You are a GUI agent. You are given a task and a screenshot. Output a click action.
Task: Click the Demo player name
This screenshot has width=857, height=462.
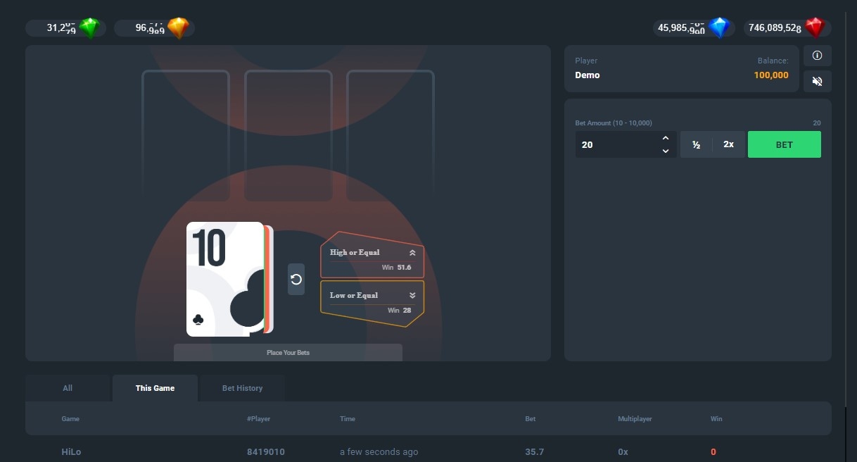click(x=588, y=75)
